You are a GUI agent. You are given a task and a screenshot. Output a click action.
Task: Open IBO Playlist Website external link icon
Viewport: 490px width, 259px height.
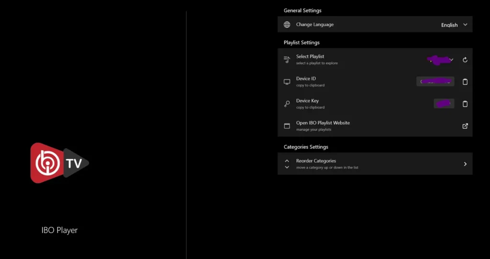(x=465, y=126)
